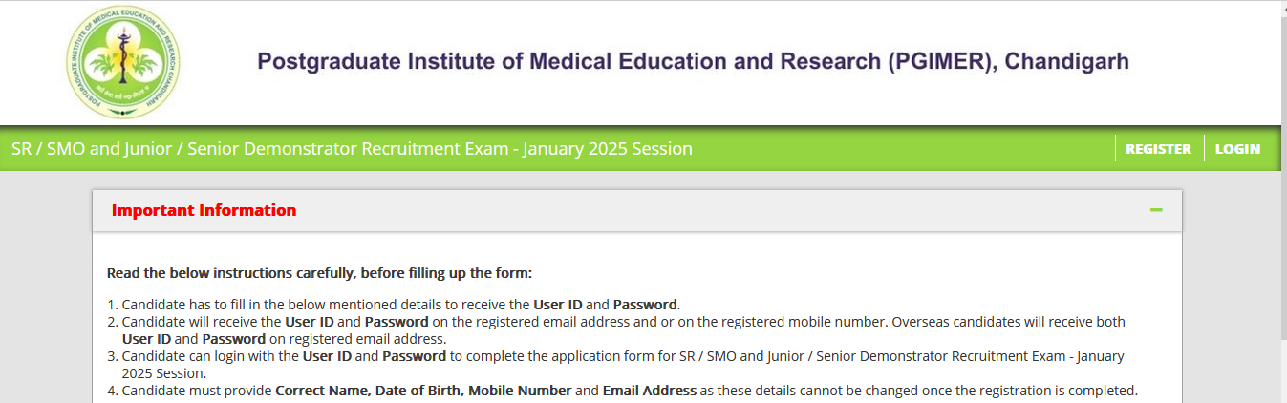Open the REGISTER page

click(1158, 149)
